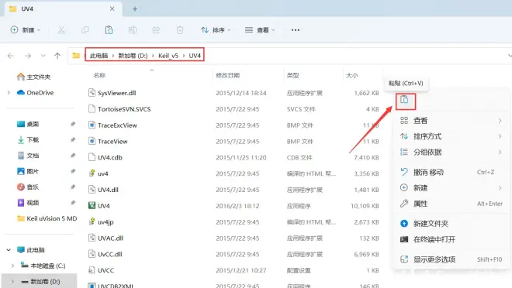
Task: Select 属性 in the context menu
Action: [451, 204]
